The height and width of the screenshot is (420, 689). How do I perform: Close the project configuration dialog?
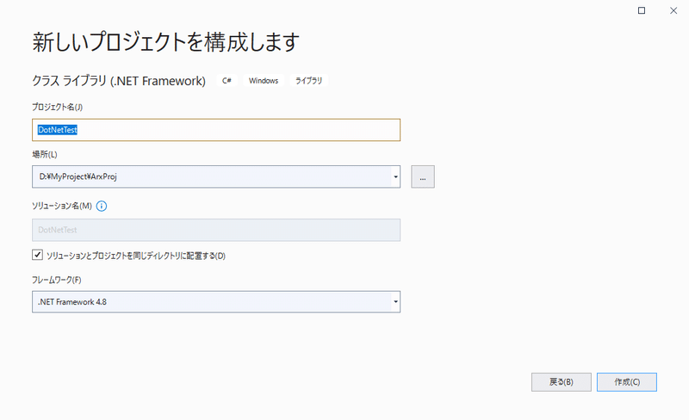(x=673, y=10)
